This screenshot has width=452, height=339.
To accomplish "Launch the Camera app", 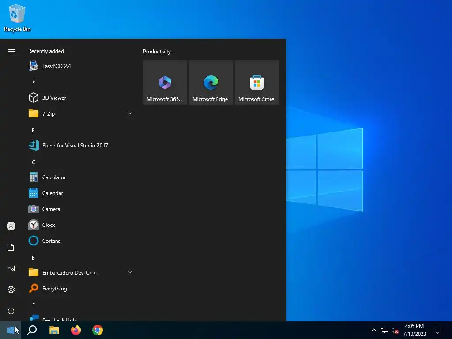I will (x=81, y=209).
